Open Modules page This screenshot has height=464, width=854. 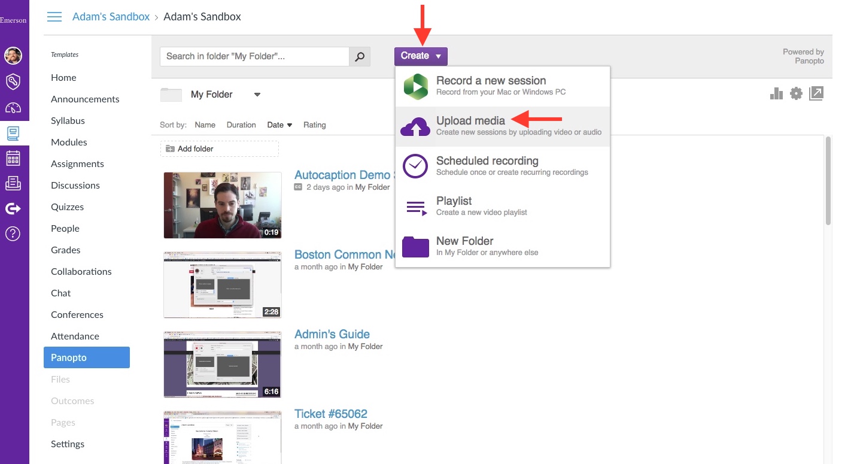click(x=69, y=142)
